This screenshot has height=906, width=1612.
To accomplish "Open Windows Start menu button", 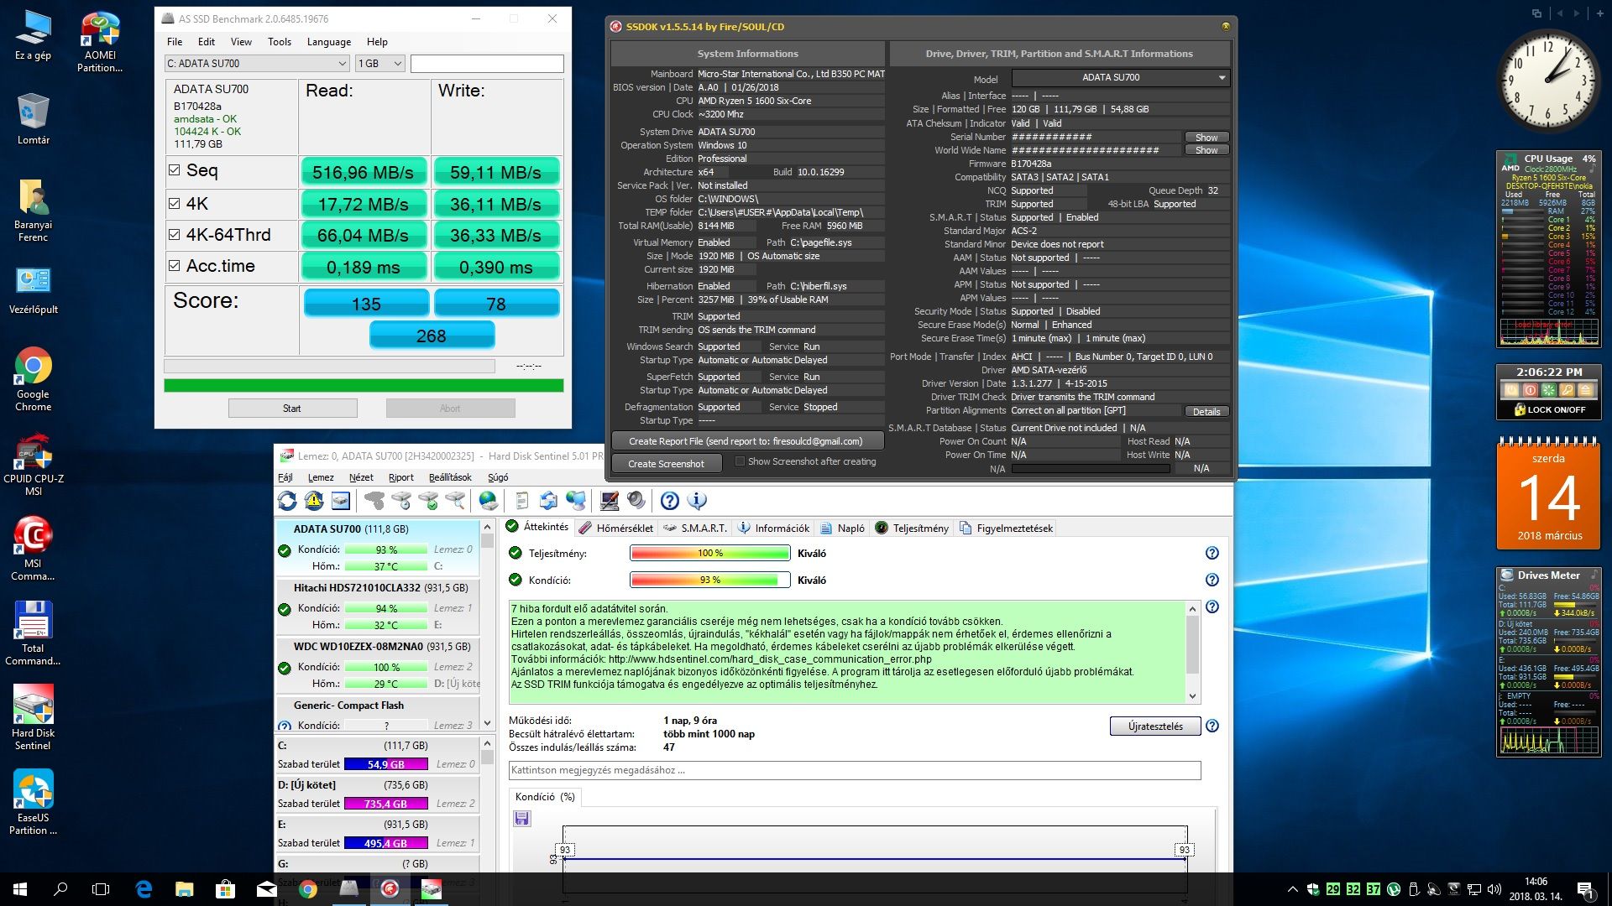I will (x=20, y=889).
